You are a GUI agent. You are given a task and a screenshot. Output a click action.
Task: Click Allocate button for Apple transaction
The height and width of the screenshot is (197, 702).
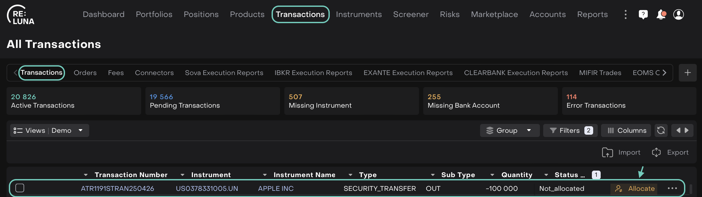(x=634, y=189)
